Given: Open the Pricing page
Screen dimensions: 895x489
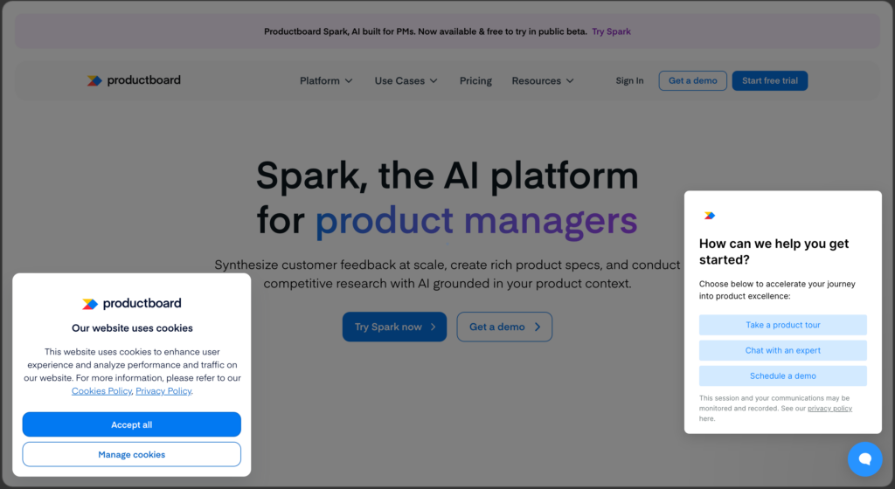Looking at the screenshot, I should pyautogui.click(x=475, y=81).
